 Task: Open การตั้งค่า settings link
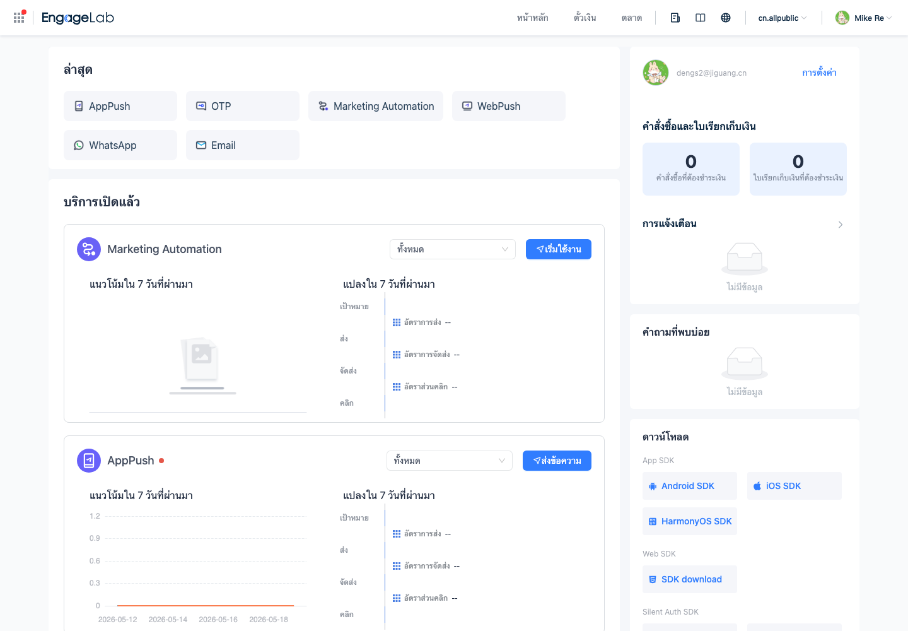pyautogui.click(x=820, y=73)
